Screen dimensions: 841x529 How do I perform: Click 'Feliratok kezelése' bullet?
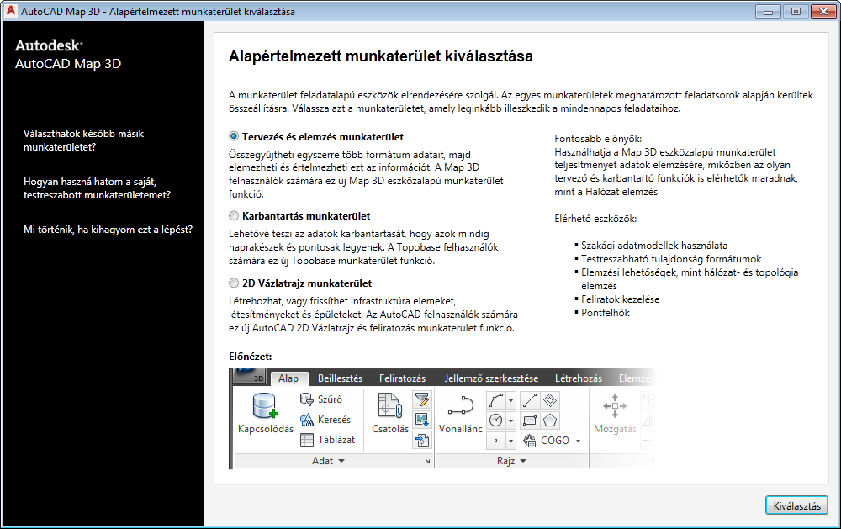(x=621, y=299)
